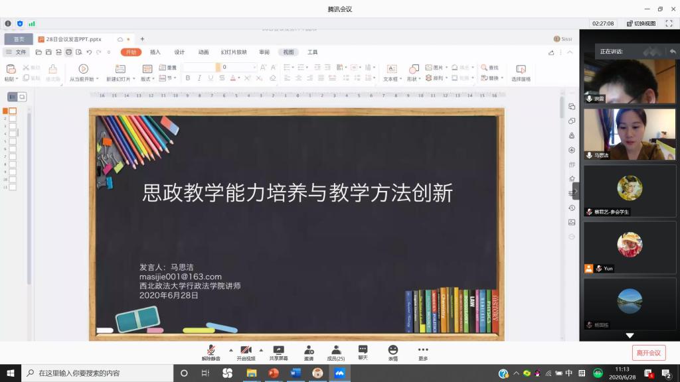Screen dimensions: 680x382
Task: Expand video options arrow beside 开启视频
Action: click(261, 350)
